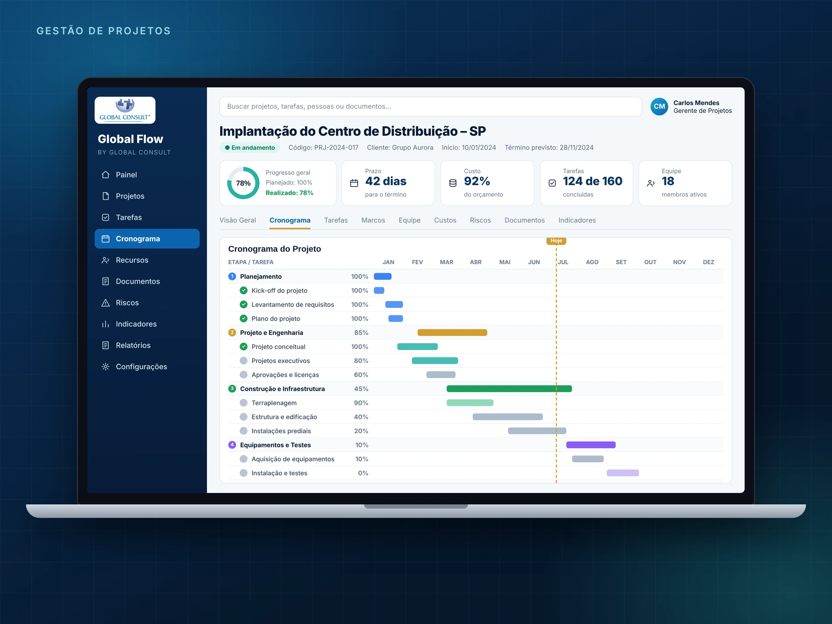This screenshot has width=832, height=624.
Task: Click the Instalações prediais Gantt bar
Action: (x=537, y=431)
